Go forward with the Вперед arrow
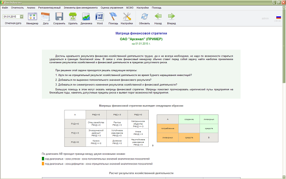 [x=171, y=16]
